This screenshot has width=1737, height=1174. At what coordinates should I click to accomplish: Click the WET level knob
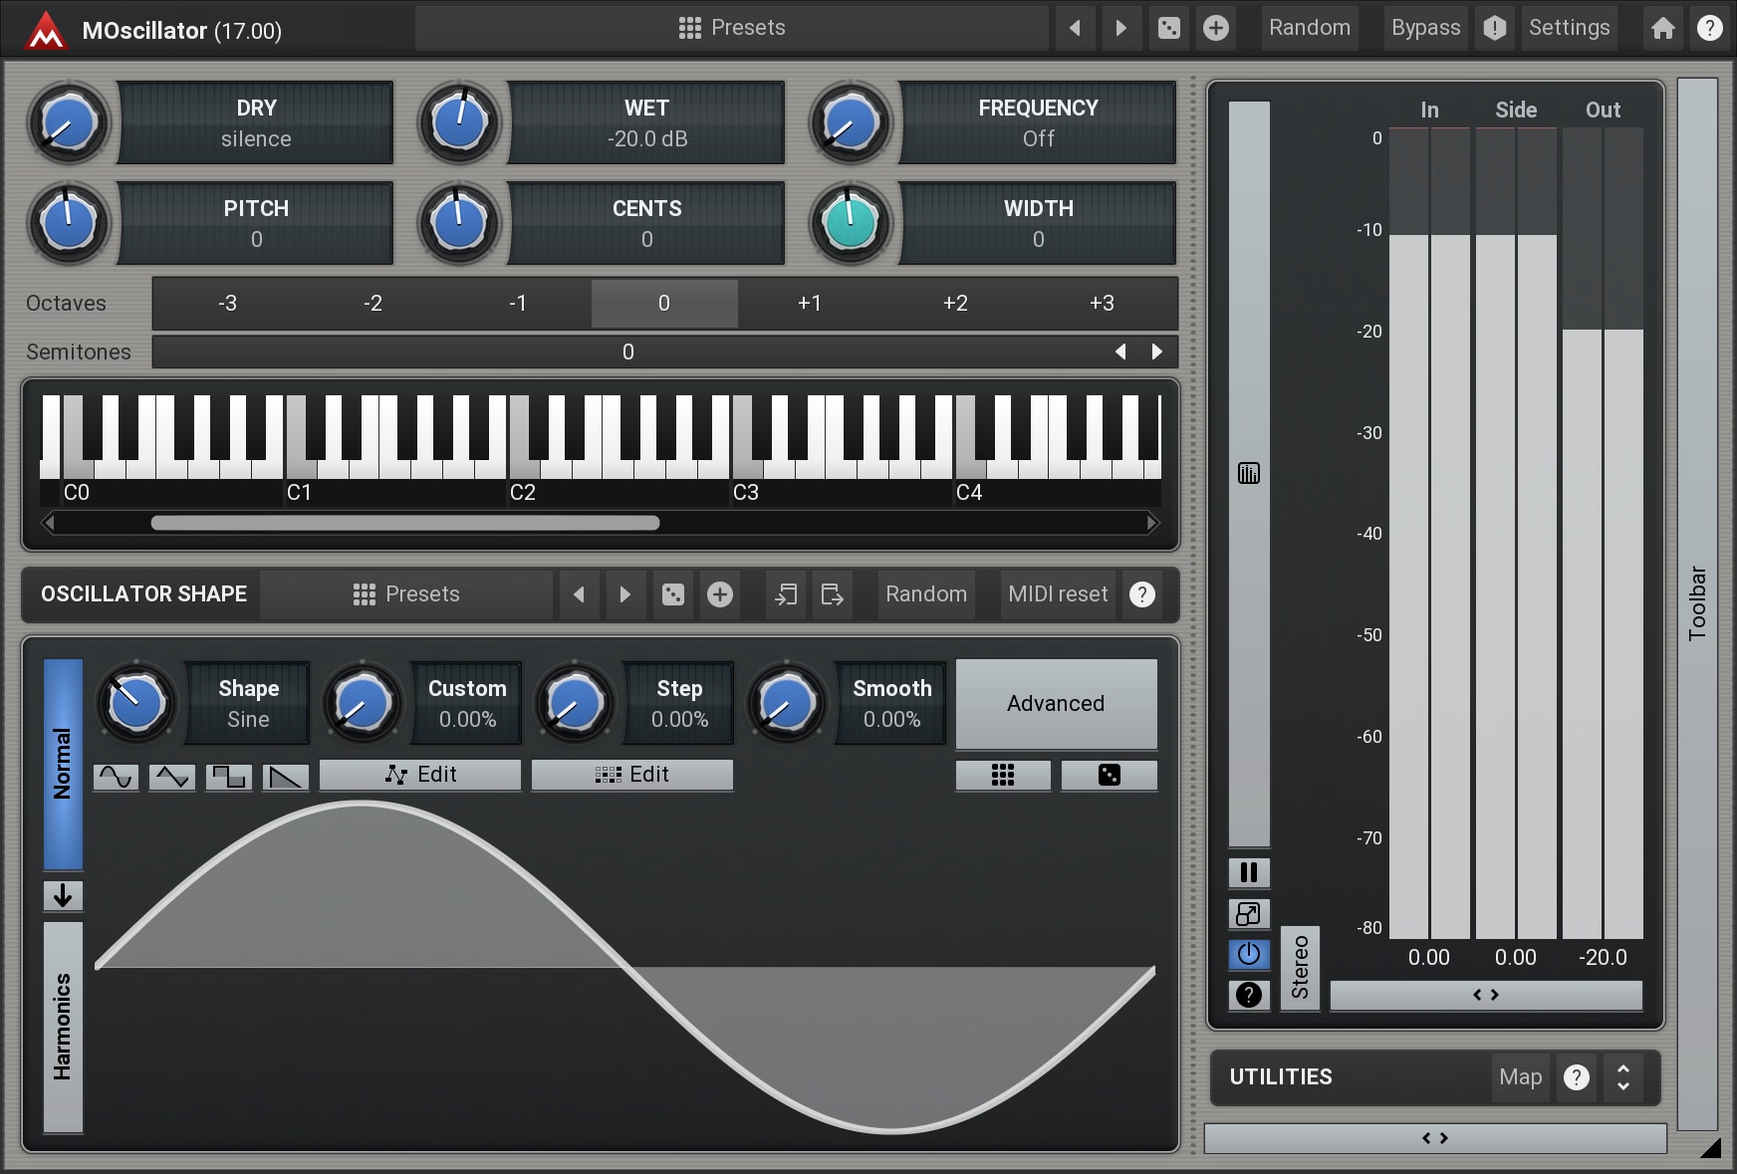click(x=459, y=122)
